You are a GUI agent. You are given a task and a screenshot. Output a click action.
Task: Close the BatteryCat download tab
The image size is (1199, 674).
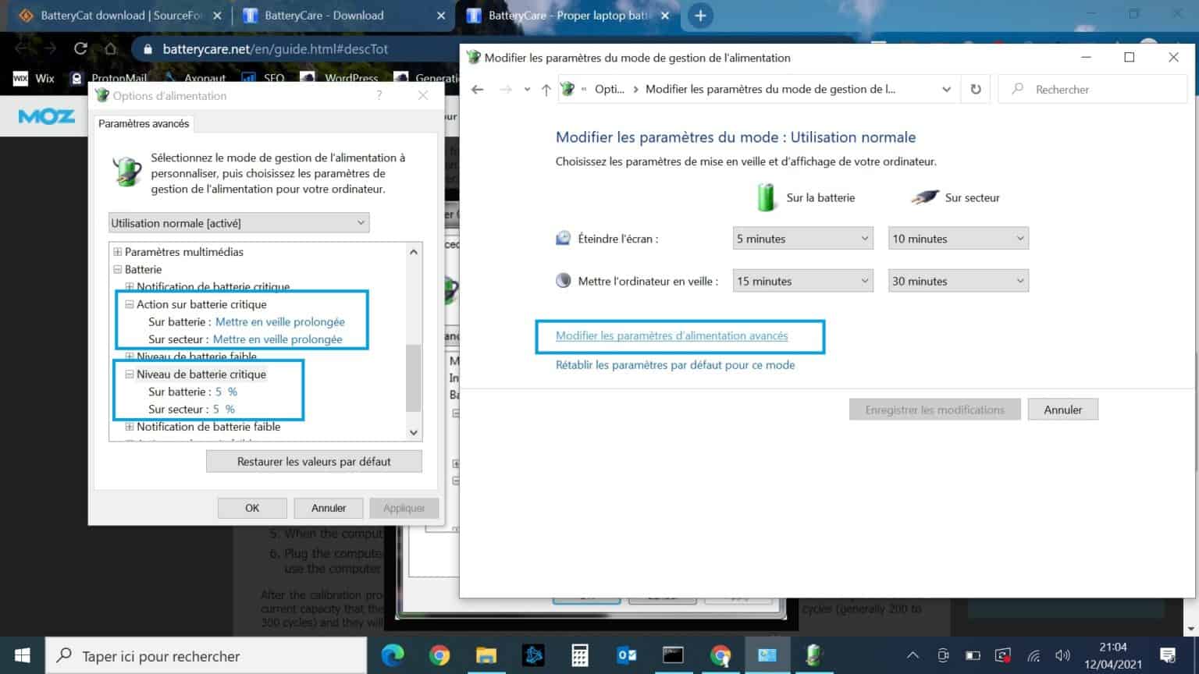tap(217, 16)
